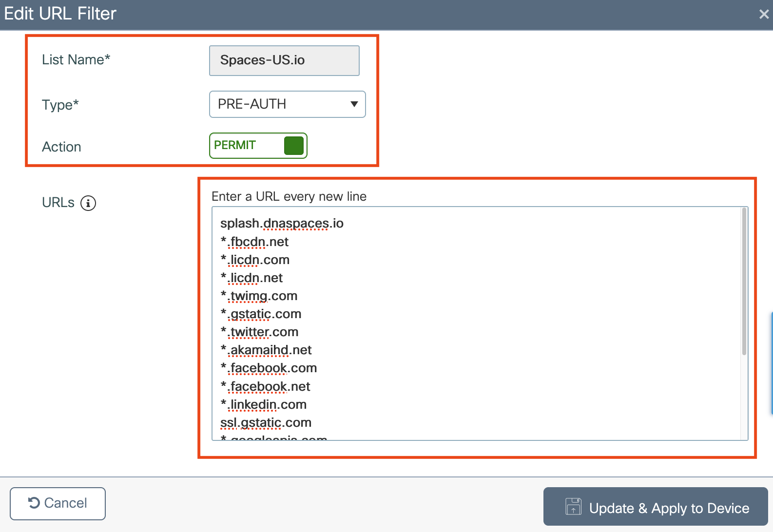The width and height of the screenshot is (773, 532).
Task: Click the *.fbcdn.net entry in URL list
Action: pyautogui.click(x=254, y=242)
